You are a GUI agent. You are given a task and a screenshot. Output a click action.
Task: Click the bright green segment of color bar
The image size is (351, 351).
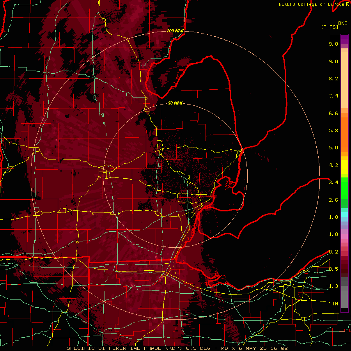click(344, 188)
